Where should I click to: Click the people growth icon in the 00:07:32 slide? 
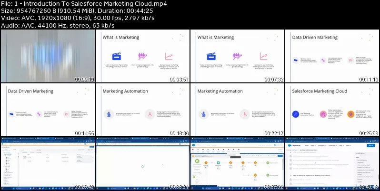[237, 57]
